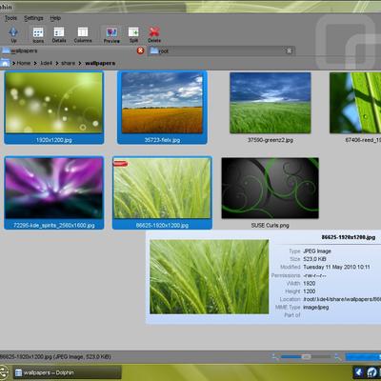Click the large grass preview in tooltip
This screenshot has width=381, height=381.
(210, 277)
